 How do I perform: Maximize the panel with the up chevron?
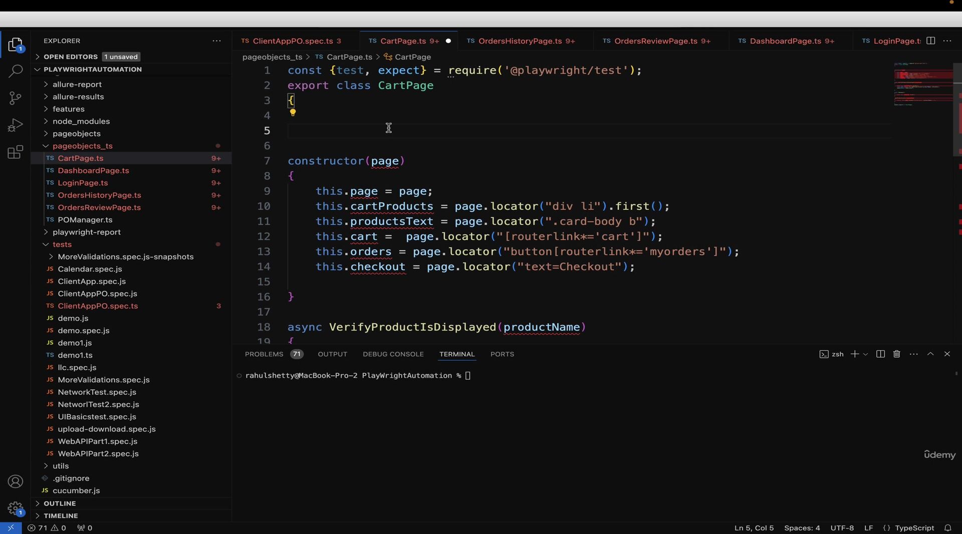pyautogui.click(x=930, y=354)
